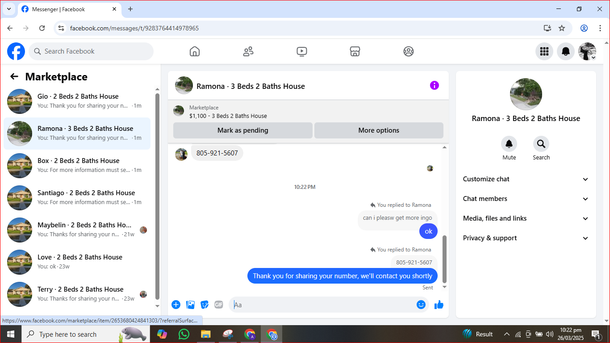The height and width of the screenshot is (343, 610).
Task: Go back using Marketplace back arrow
Action: (14, 76)
